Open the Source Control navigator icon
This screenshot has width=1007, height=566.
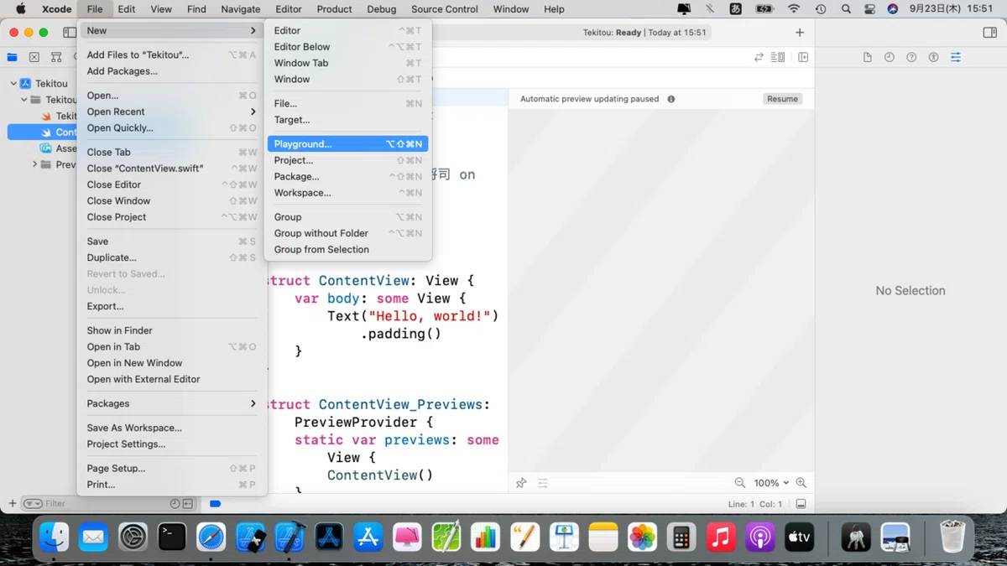click(34, 58)
